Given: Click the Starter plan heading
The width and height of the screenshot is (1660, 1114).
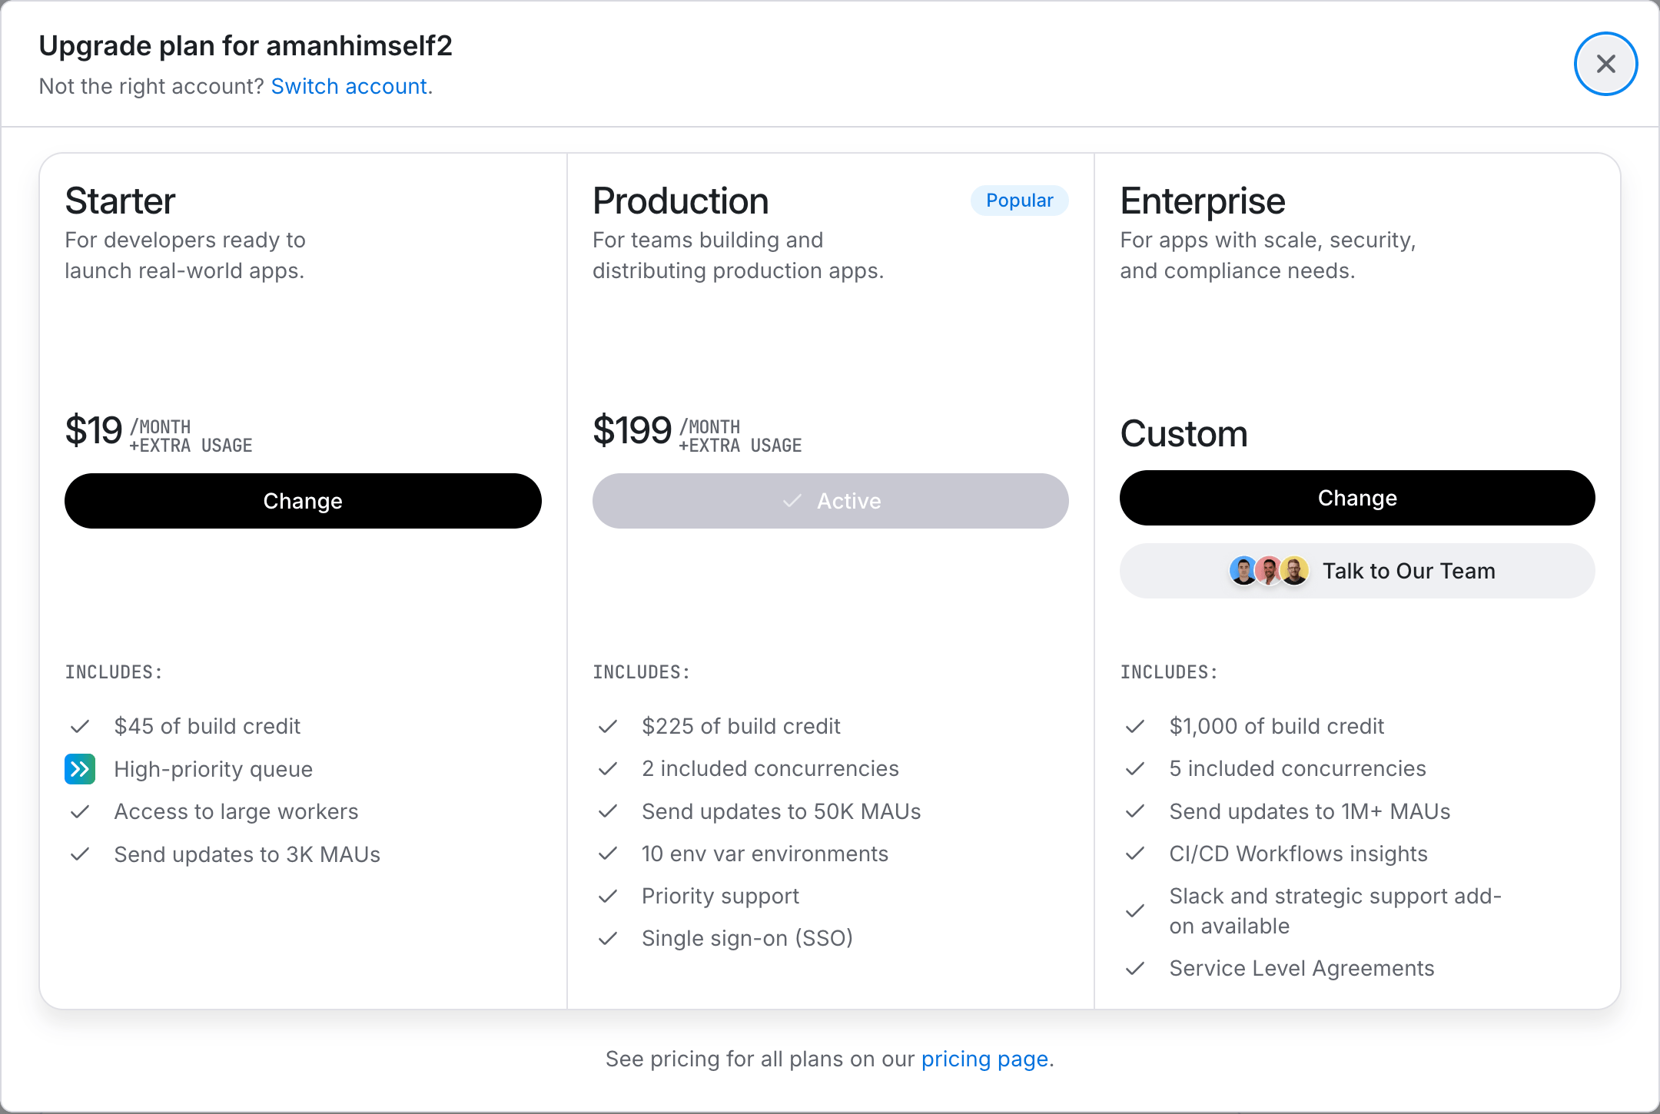Looking at the screenshot, I should (121, 201).
